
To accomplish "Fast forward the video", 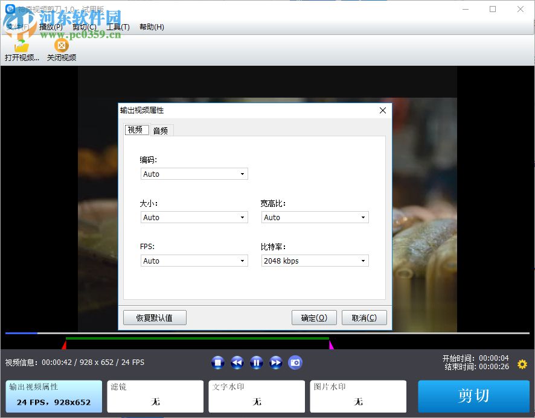I will click(x=276, y=363).
